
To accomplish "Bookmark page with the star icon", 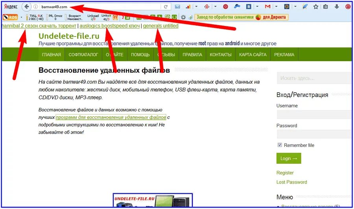I will [x=316, y=7].
